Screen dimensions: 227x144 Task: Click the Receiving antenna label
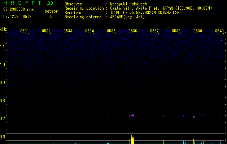[83, 17]
